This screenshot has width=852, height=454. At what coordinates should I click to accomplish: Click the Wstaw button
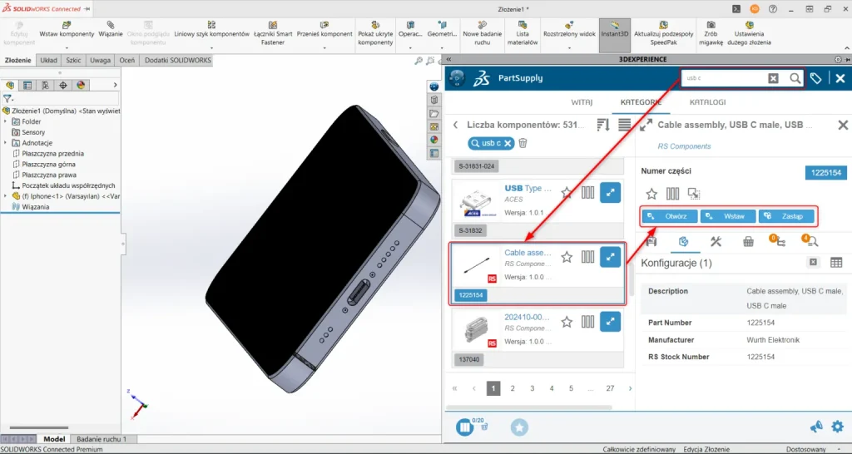click(727, 216)
